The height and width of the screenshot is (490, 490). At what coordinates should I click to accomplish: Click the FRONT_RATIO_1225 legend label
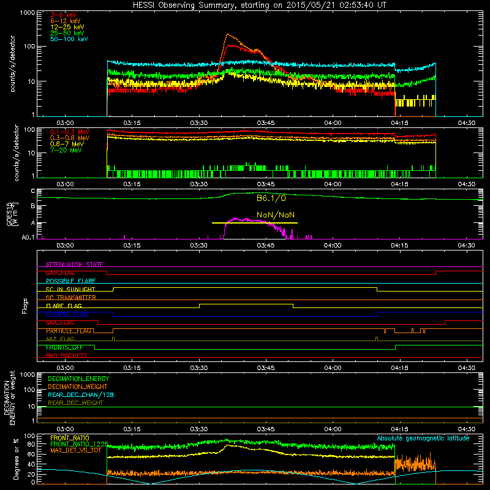80,444
